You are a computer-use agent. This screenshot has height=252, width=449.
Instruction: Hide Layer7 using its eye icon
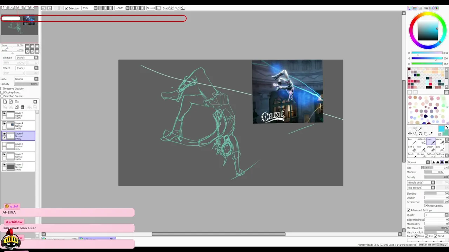[4, 113]
